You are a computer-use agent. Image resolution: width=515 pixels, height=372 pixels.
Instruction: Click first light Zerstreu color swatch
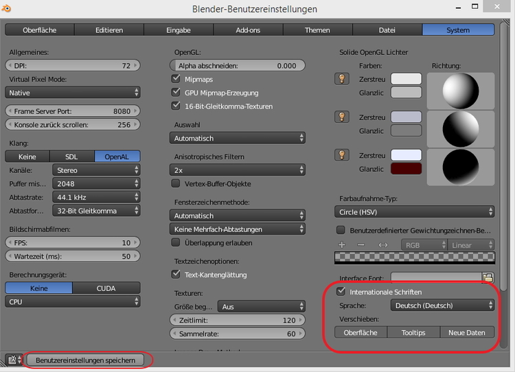(x=407, y=79)
